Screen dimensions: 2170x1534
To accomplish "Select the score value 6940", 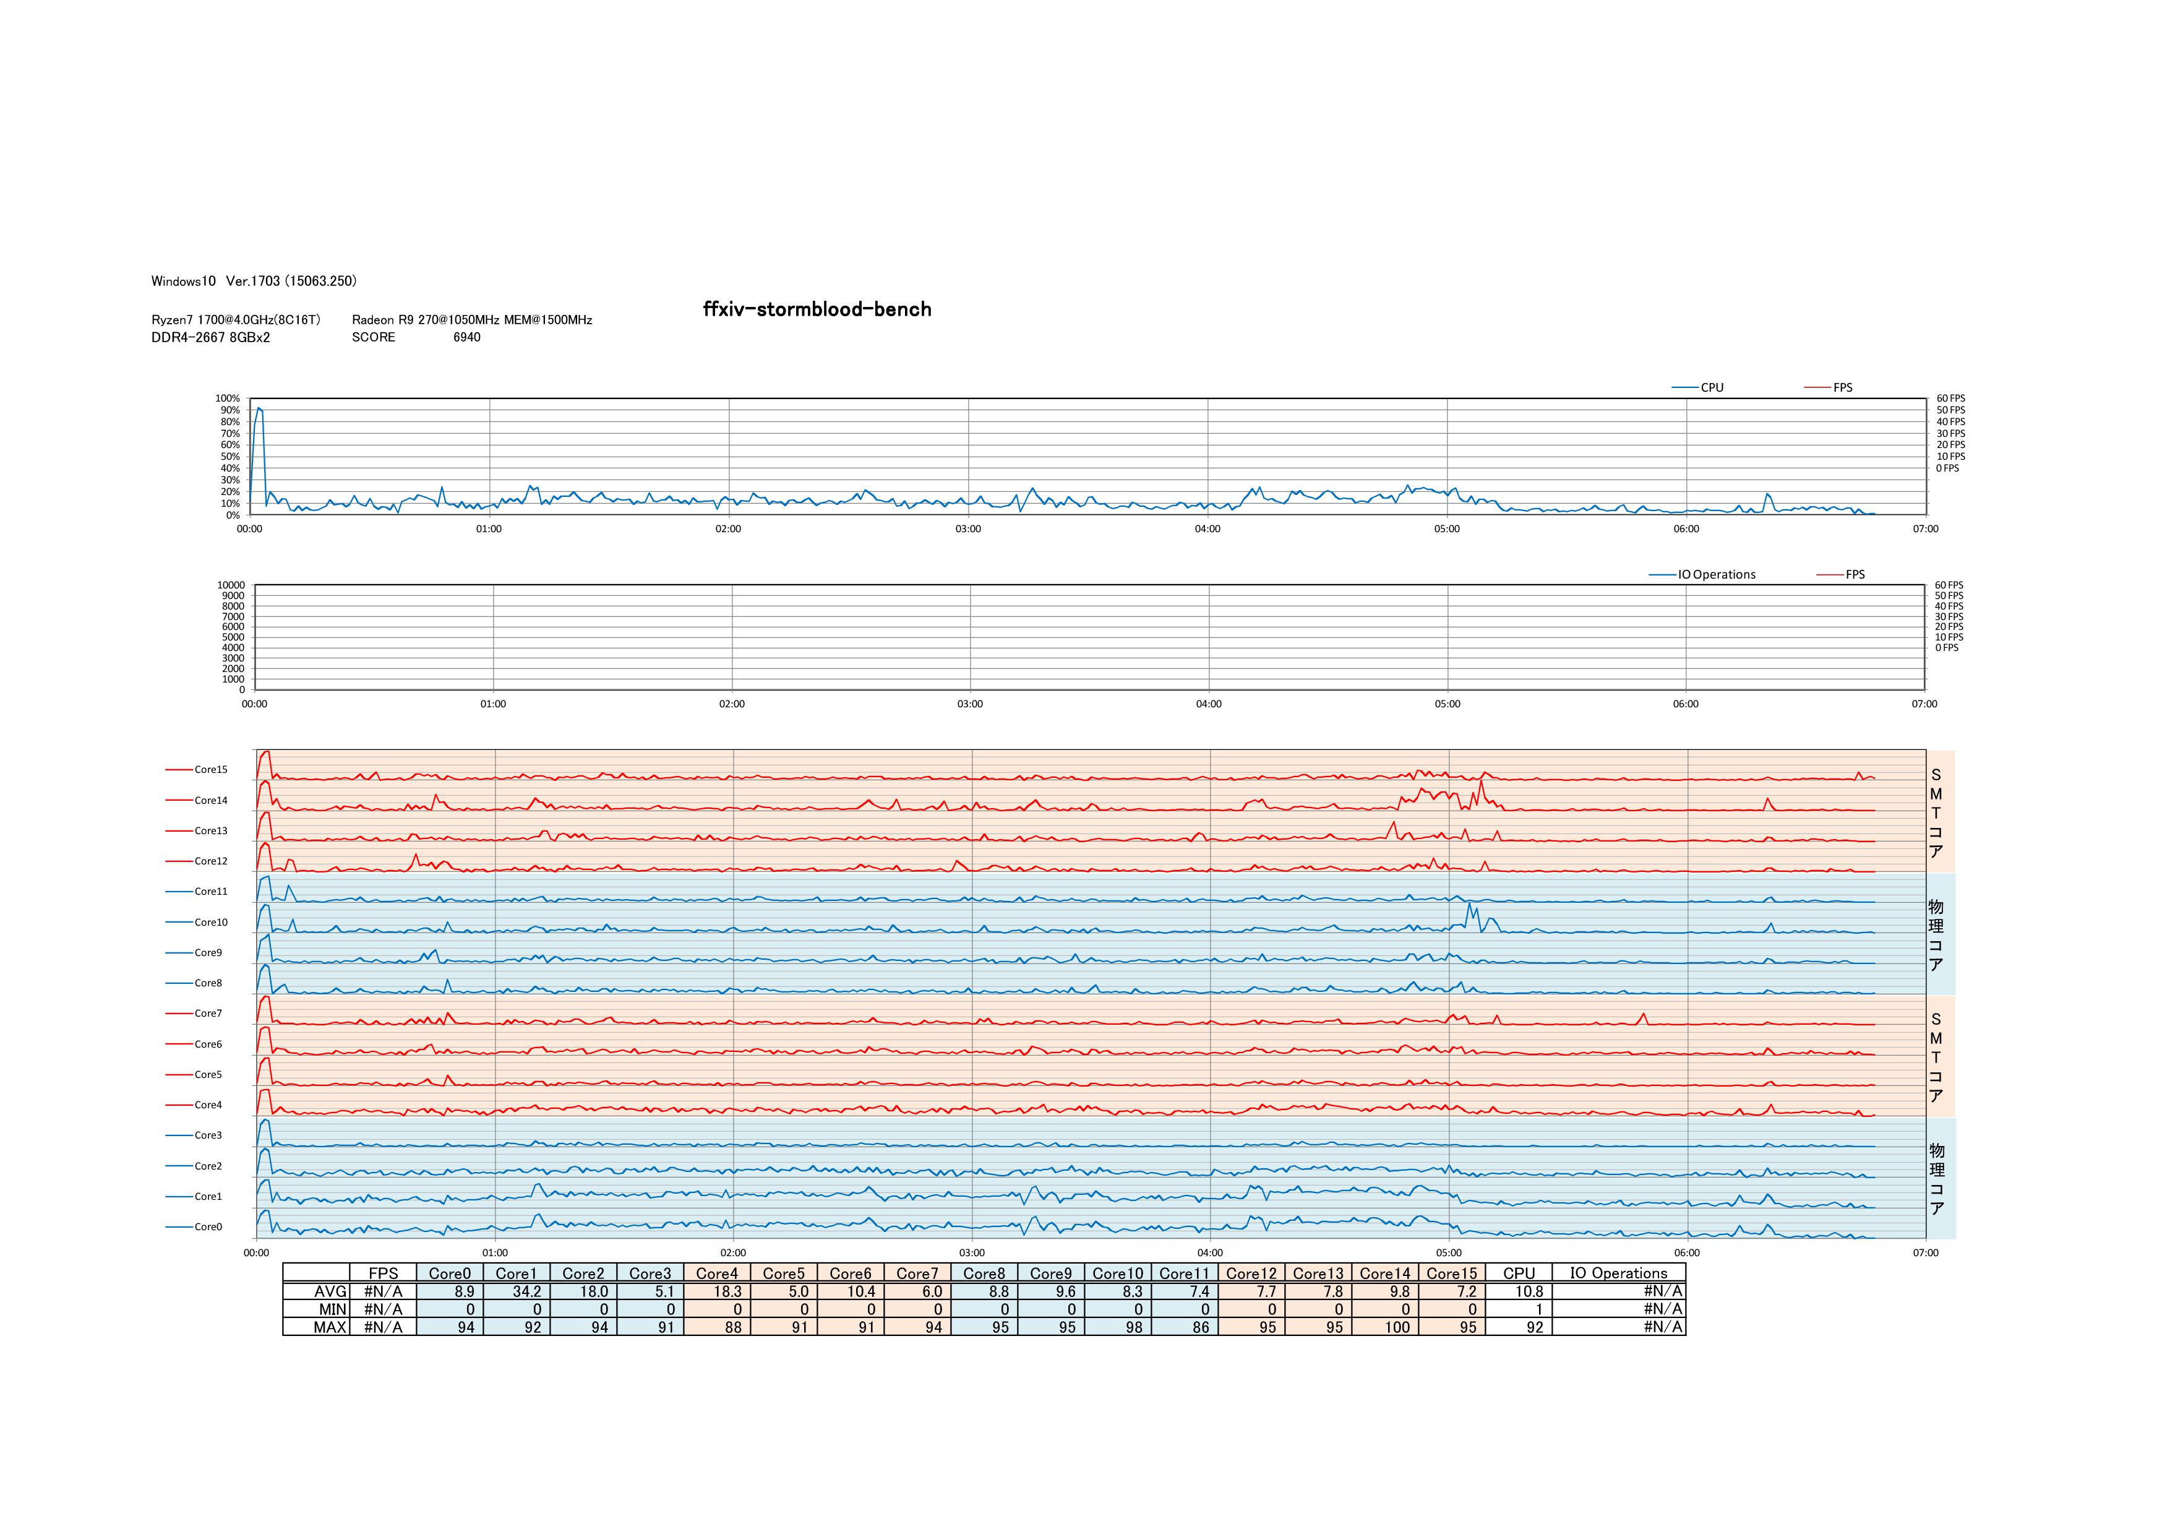I will (466, 337).
